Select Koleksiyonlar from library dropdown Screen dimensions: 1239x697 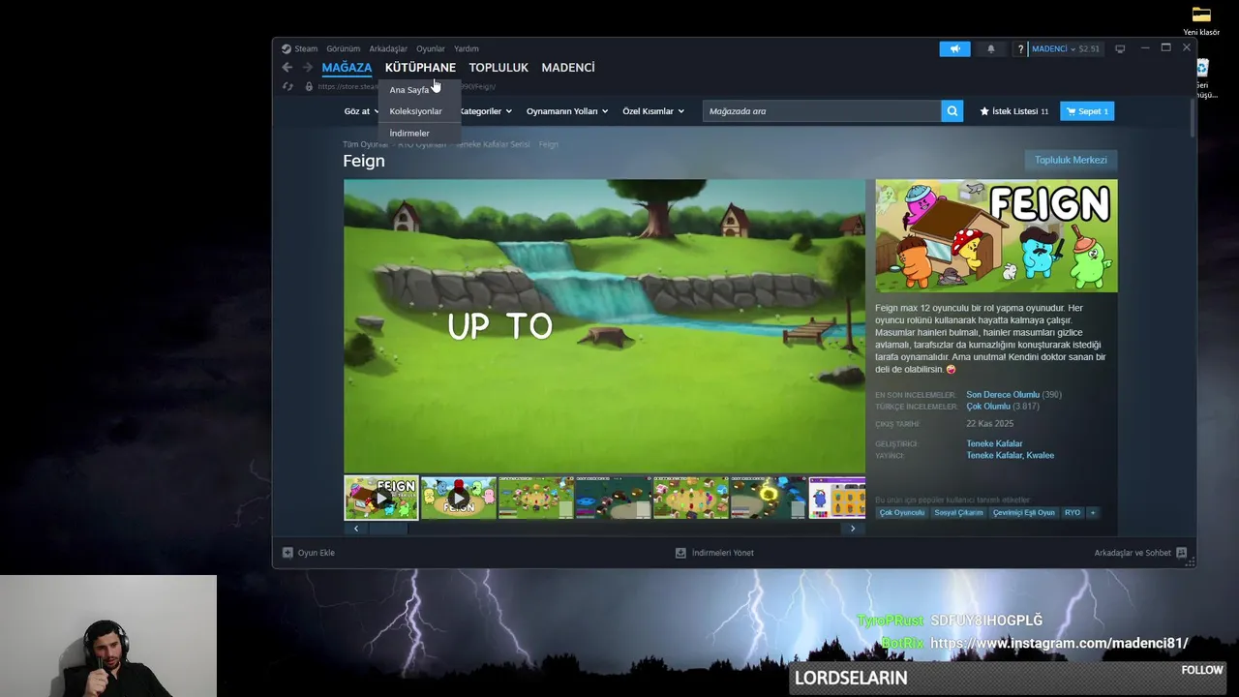tap(415, 111)
